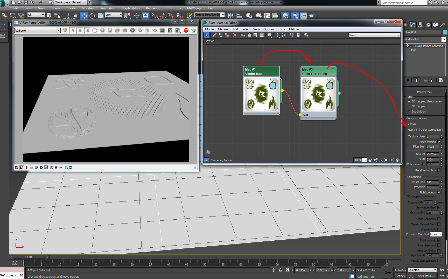This screenshot has height=279, width=448.
Task: Select 2D mapping (landscape) type
Action: point(409,101)
